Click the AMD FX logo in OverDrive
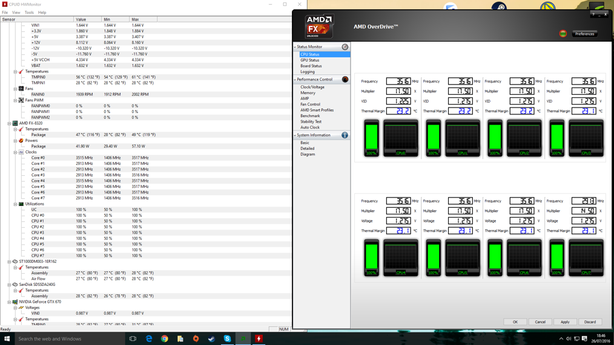 click(319, 26)
